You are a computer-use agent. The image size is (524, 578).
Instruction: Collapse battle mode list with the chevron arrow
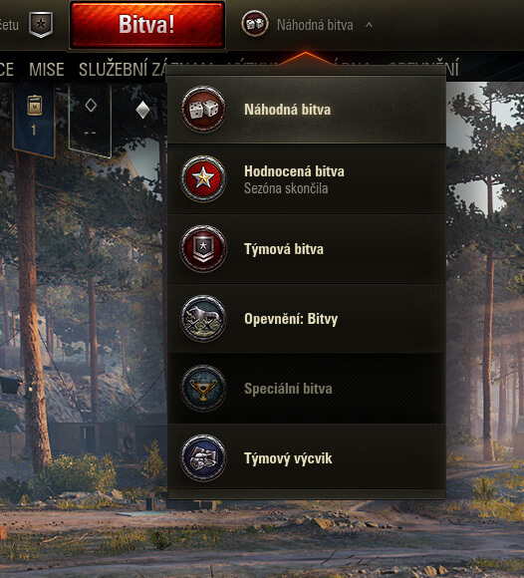[369, 25]
